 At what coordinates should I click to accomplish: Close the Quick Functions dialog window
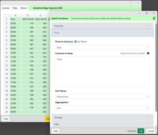coord(154,13)
